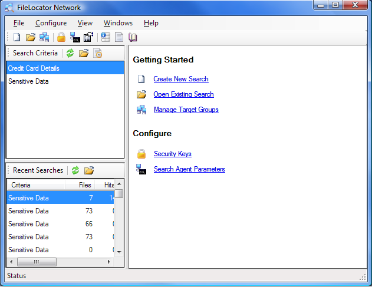372x287 pixels.
Task: Click the Manage Target Groups link
Action: click(186, 110)
